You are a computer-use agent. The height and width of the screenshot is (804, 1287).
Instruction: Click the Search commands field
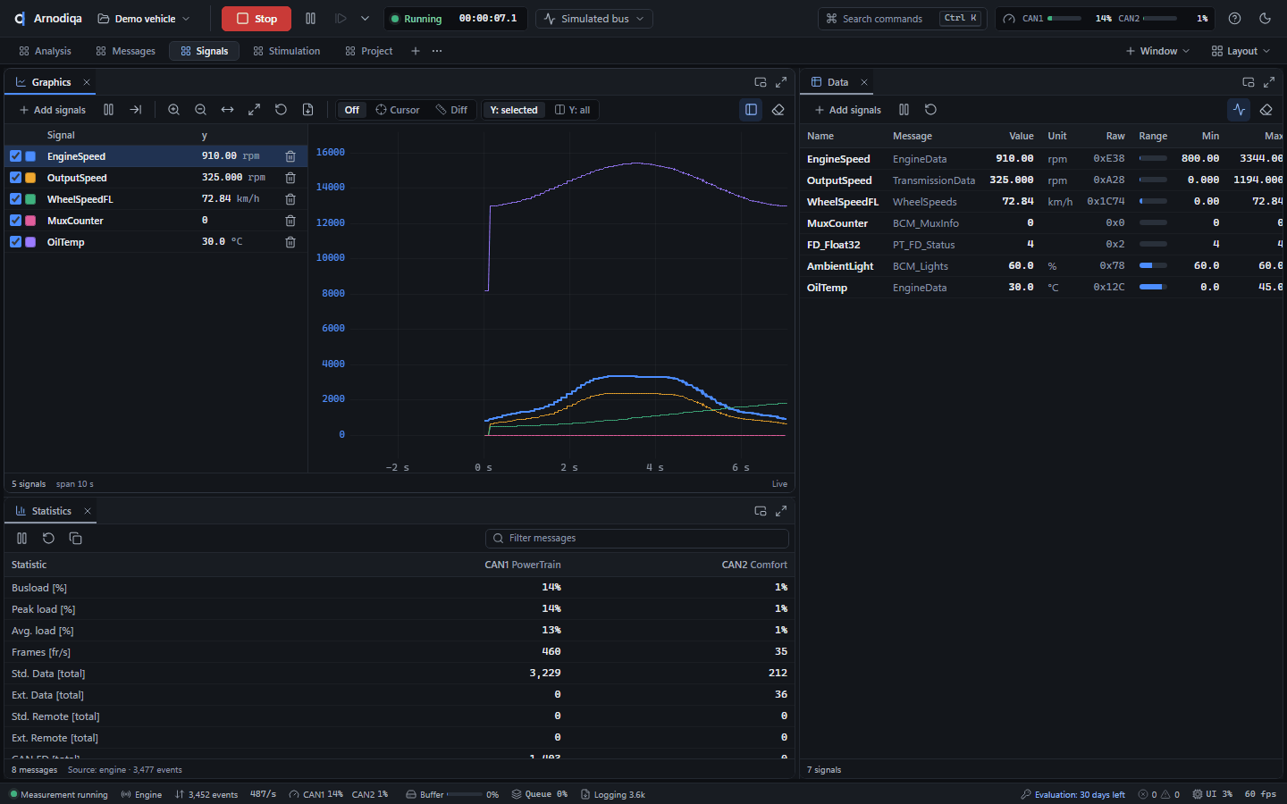click(x=902, y=19)
